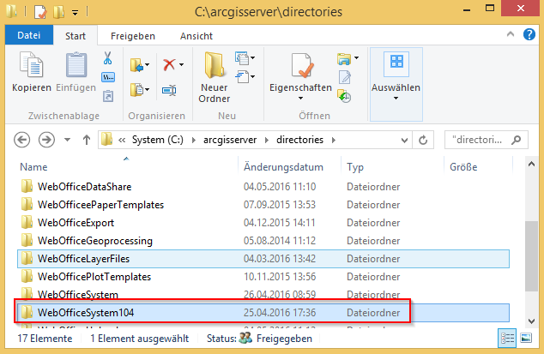Expand the Auswählen dropdown arrow

coord(396,99)
